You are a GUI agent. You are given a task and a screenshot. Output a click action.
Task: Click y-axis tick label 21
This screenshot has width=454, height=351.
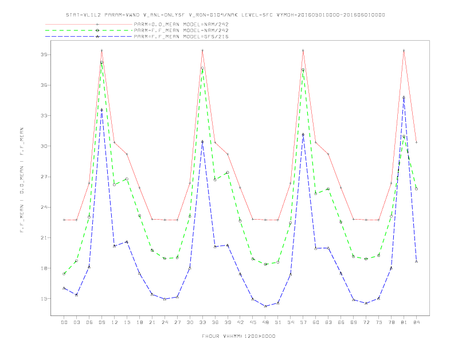click(44, 238)
